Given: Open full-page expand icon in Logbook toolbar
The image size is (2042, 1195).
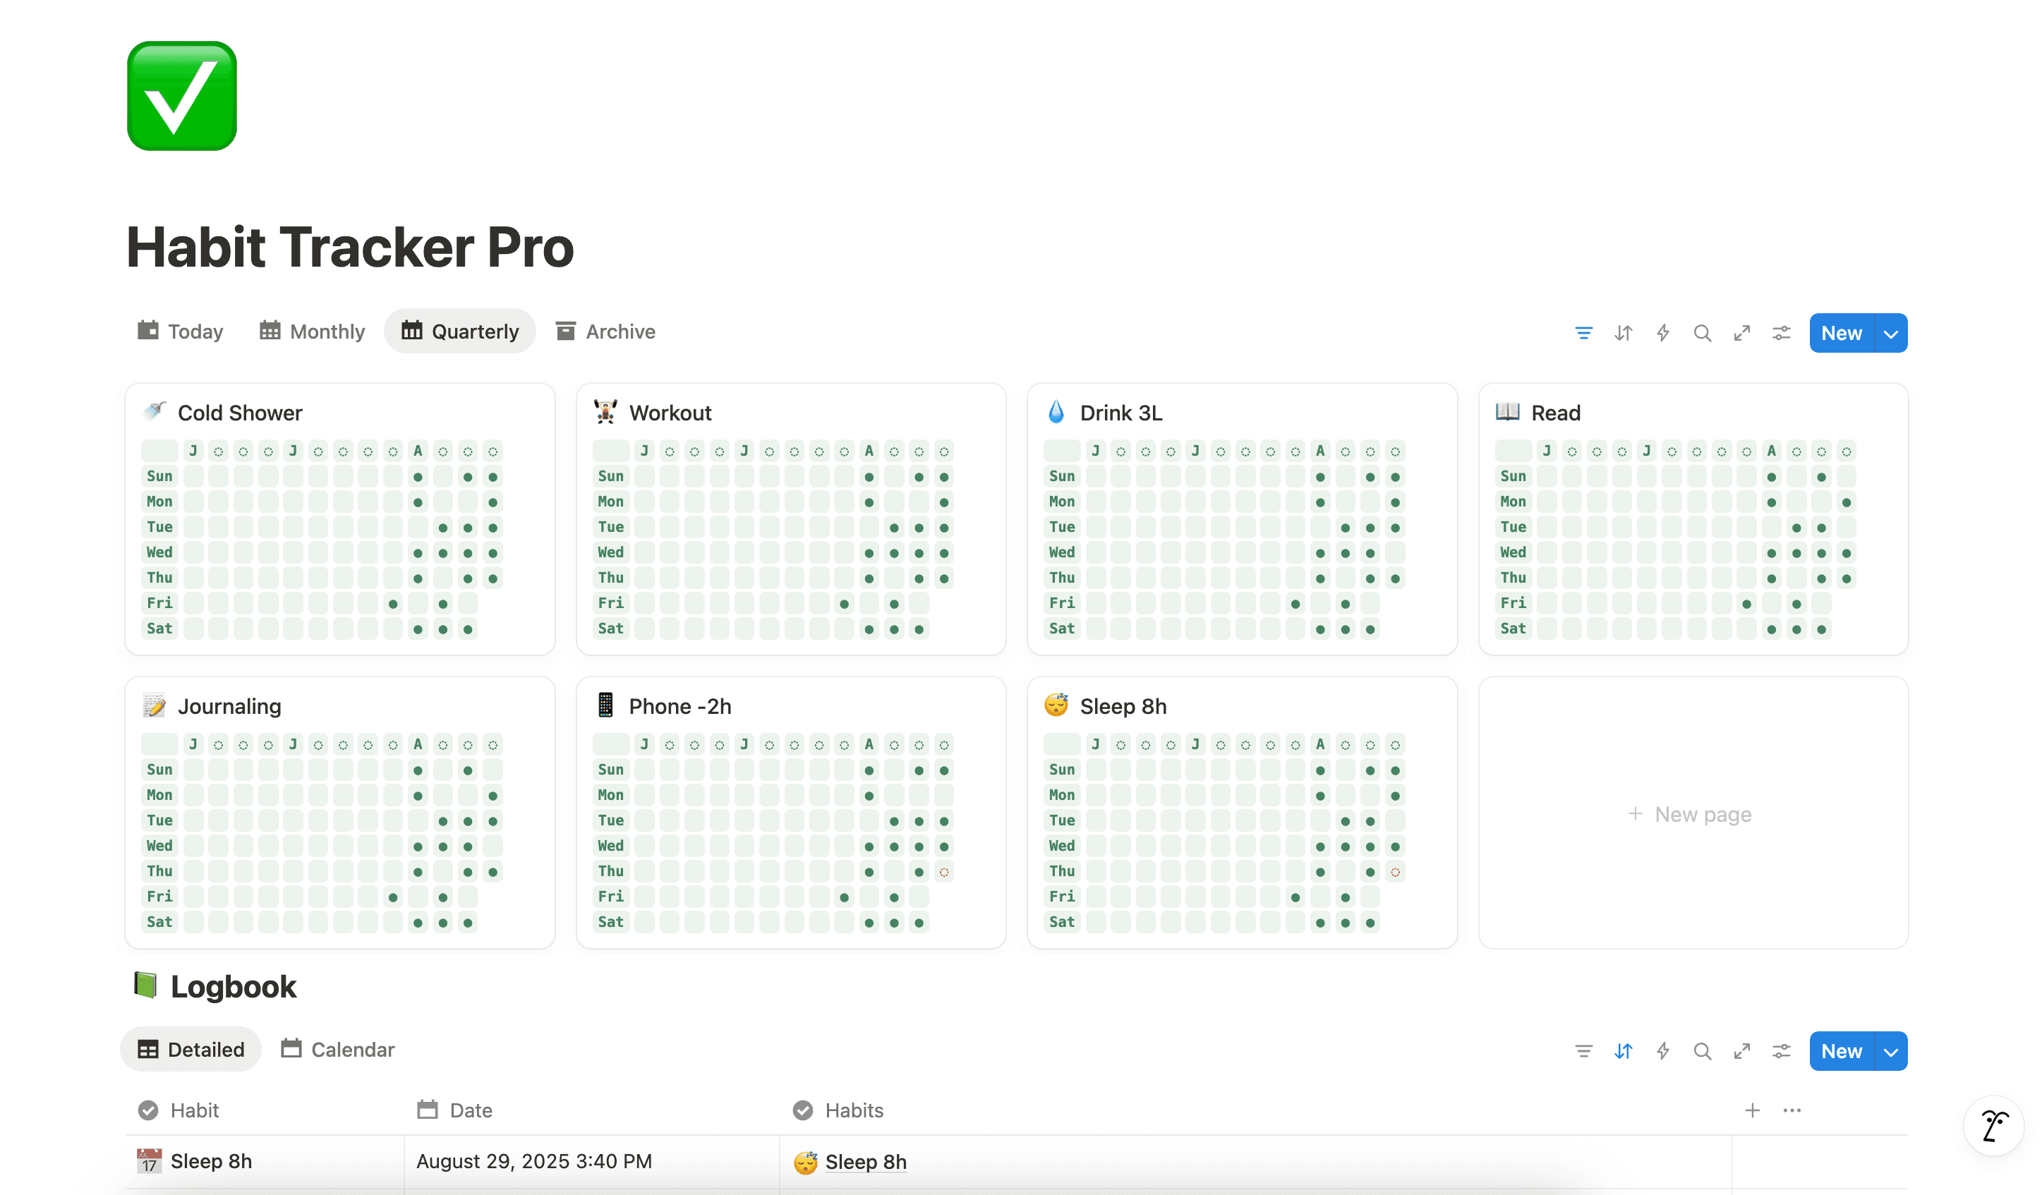Looking at the screenshot, I should point(1741,1051).
